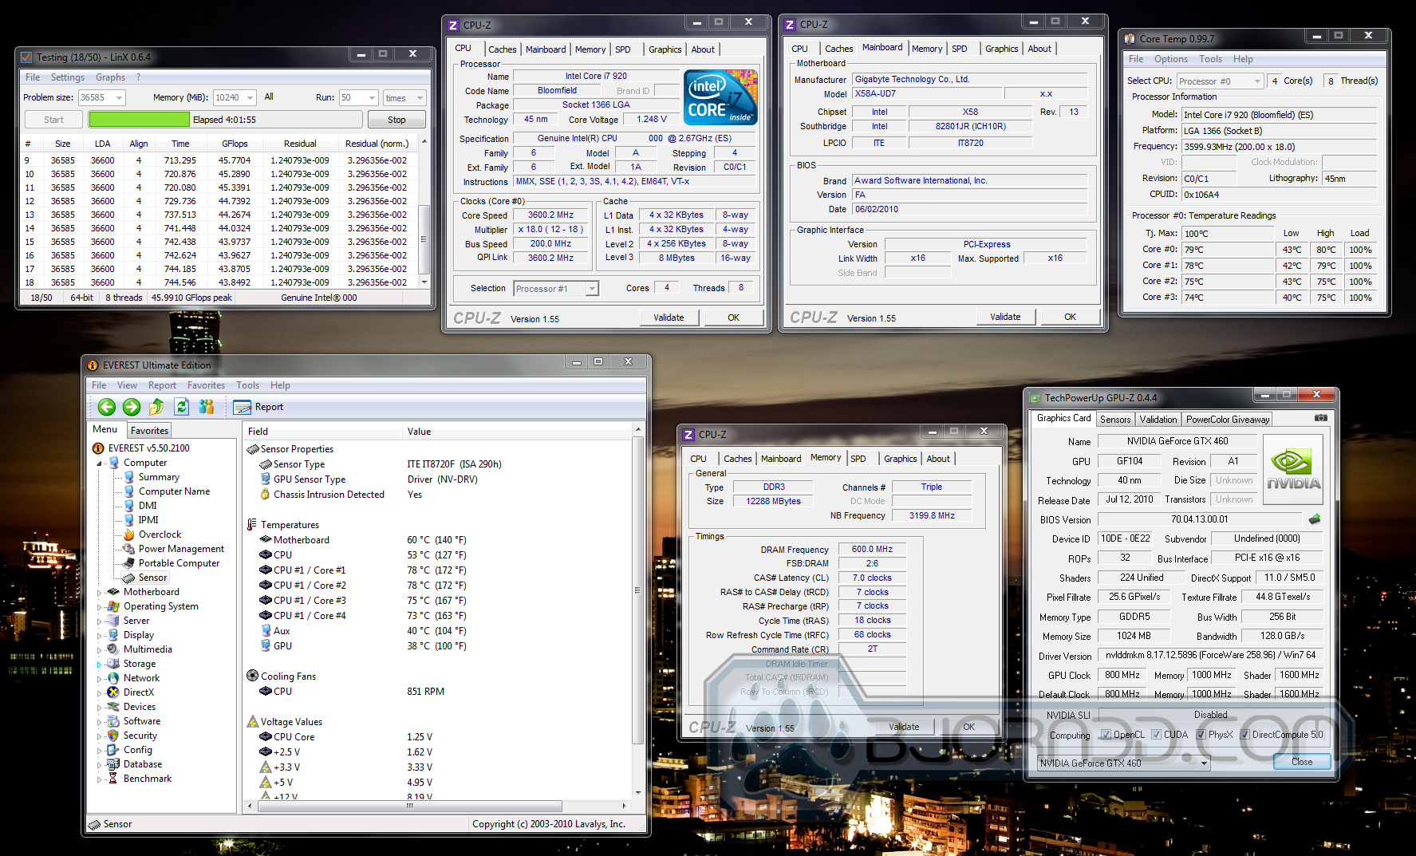This screenshot has width=1416, height=856.
Task: Click the LinX results scrollbar down arrow
Action: click(x=424, y=282)
